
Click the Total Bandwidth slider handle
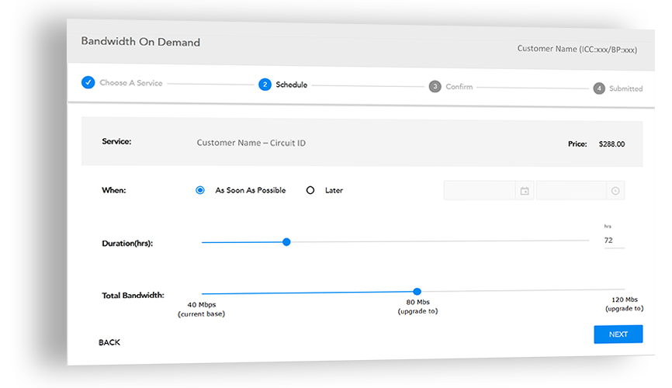(417, 292)
